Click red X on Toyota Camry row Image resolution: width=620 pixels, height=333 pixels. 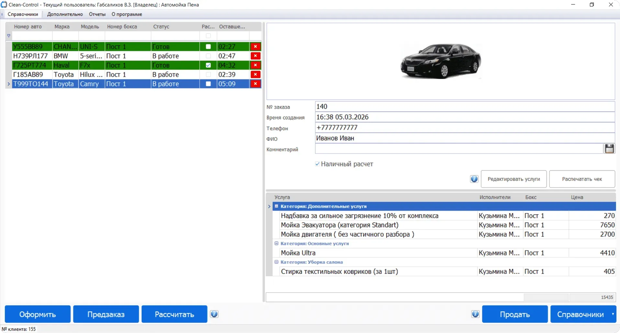pos(255,84)
